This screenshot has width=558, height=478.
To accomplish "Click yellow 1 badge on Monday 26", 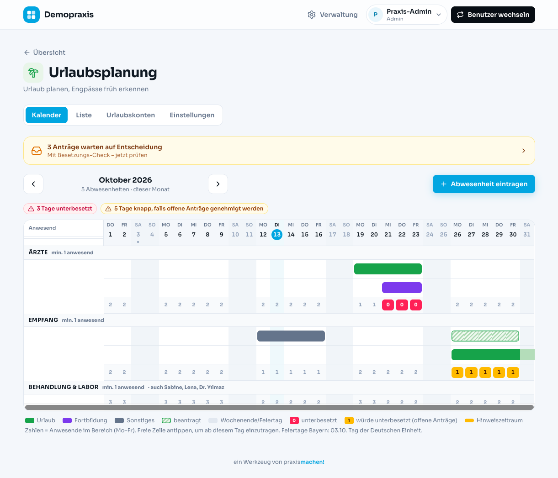I will pyautogui.click(x=457, y=372).
